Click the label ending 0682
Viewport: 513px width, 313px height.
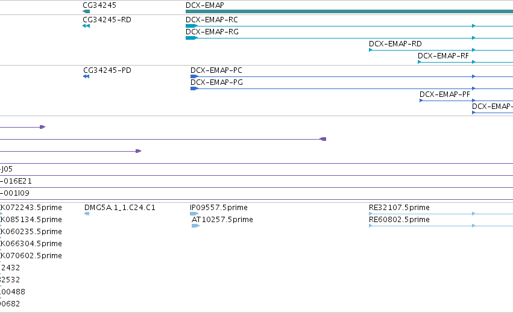click(x=10, y=304)
